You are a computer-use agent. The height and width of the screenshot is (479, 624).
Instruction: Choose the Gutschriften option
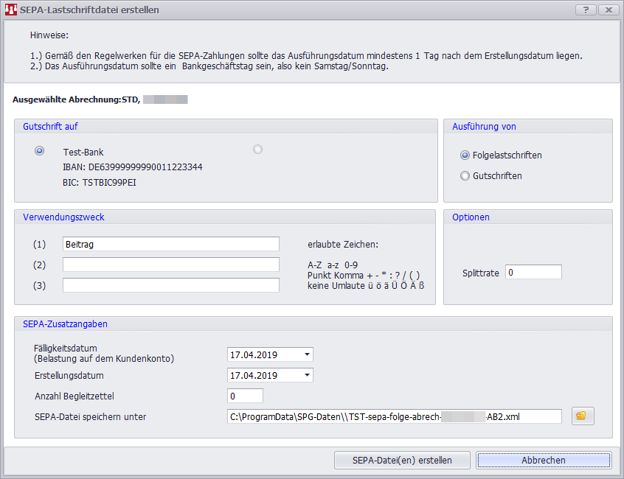[465, 176]
